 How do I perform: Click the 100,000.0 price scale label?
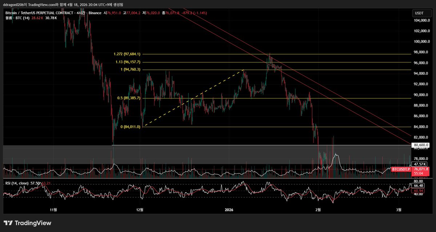click(422, 42)
